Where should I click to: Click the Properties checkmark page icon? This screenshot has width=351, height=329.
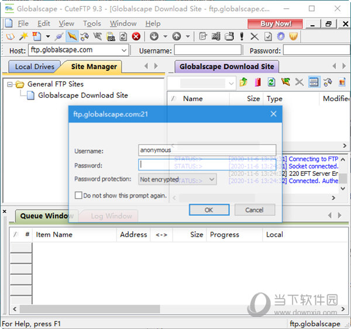268,36
